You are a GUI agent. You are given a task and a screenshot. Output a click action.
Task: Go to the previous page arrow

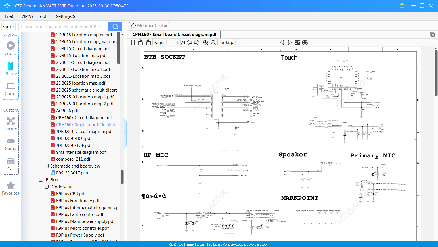(189, 43)
